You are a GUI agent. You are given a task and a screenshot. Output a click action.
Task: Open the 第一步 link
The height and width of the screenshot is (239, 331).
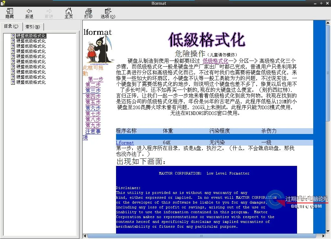[95, 79]
